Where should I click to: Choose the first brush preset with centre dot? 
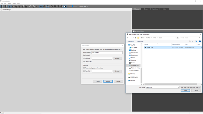pyautogui.click(x=52, y=6)
